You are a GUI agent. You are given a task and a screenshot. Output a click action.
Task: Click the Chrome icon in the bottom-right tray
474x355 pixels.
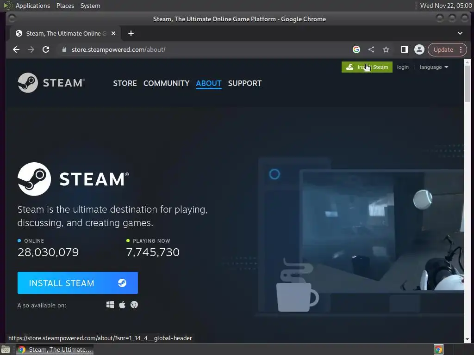439,349
